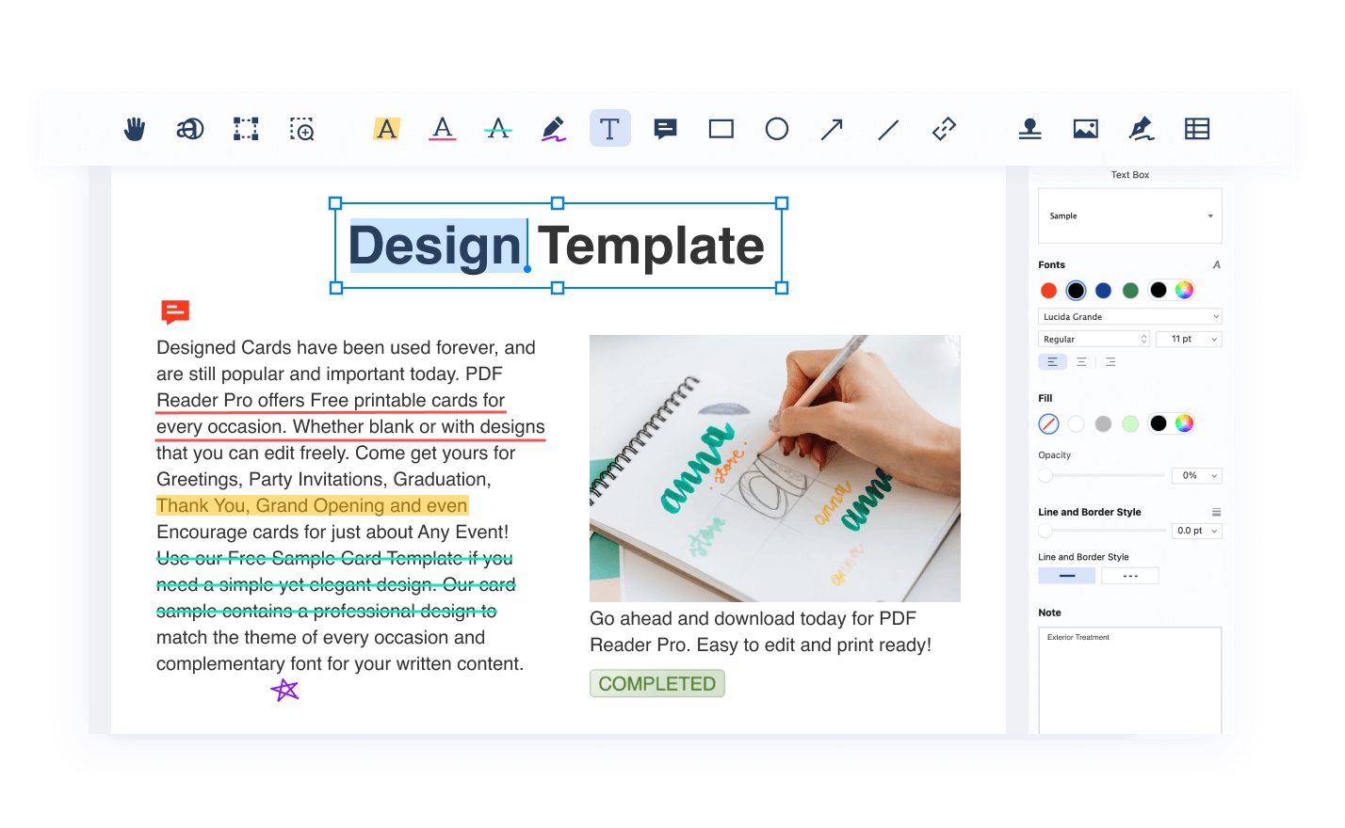Image resolution: width=1345 pixels, height=828 pixels.
Task: Click the COMPLETED stamp on the page
Action: (x=656, y=684)
